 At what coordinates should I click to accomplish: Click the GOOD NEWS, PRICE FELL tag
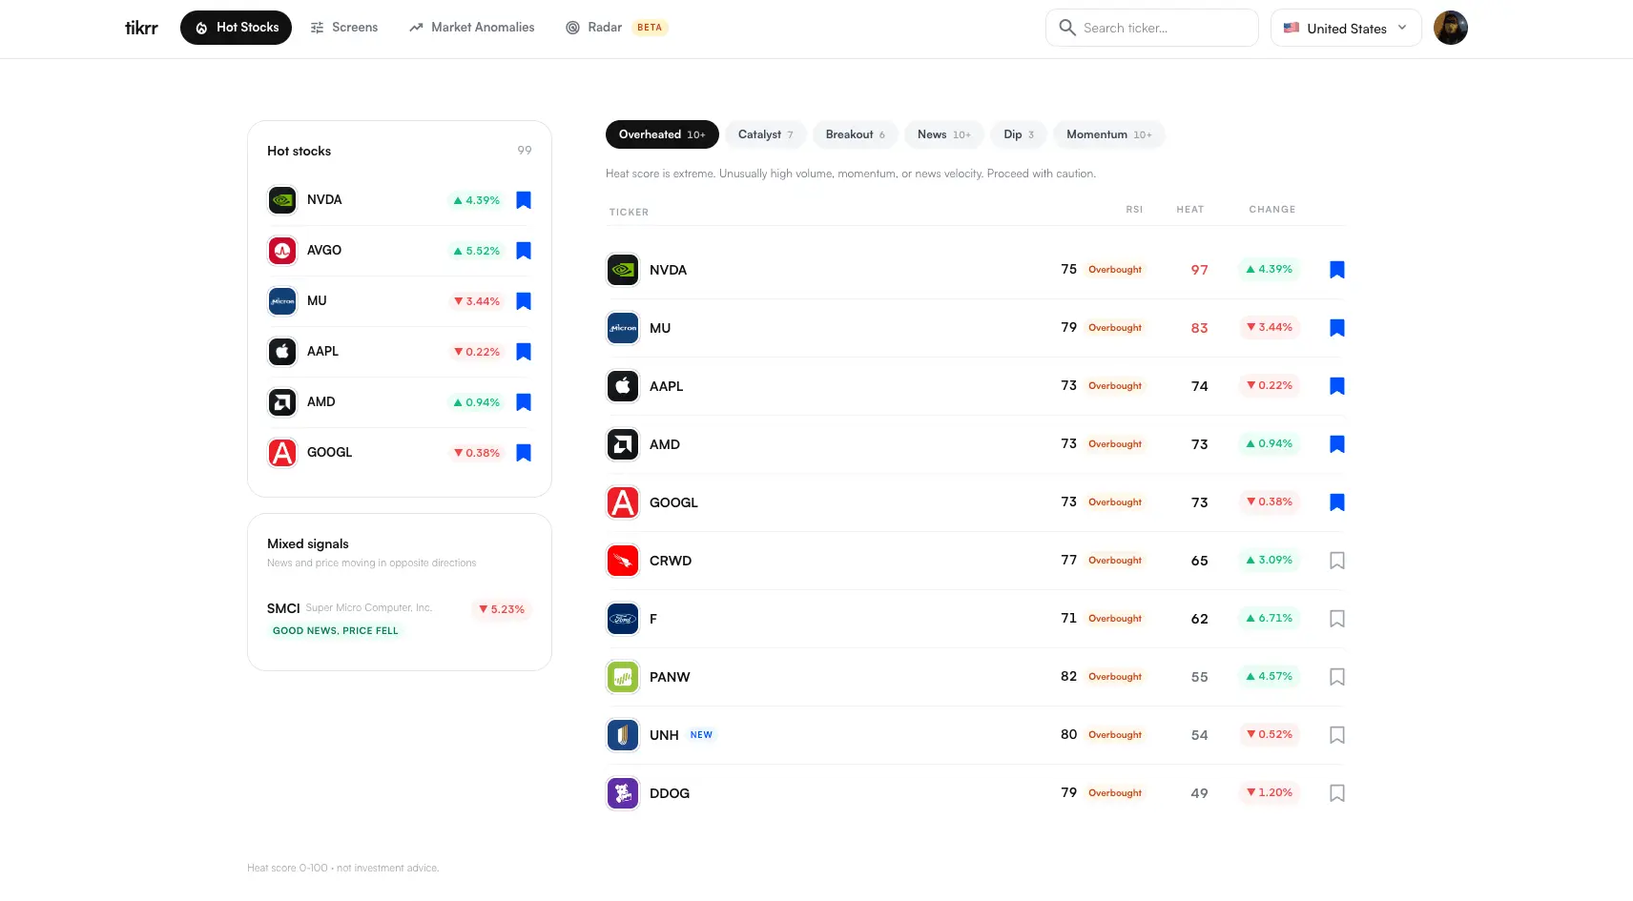[336, 631]
